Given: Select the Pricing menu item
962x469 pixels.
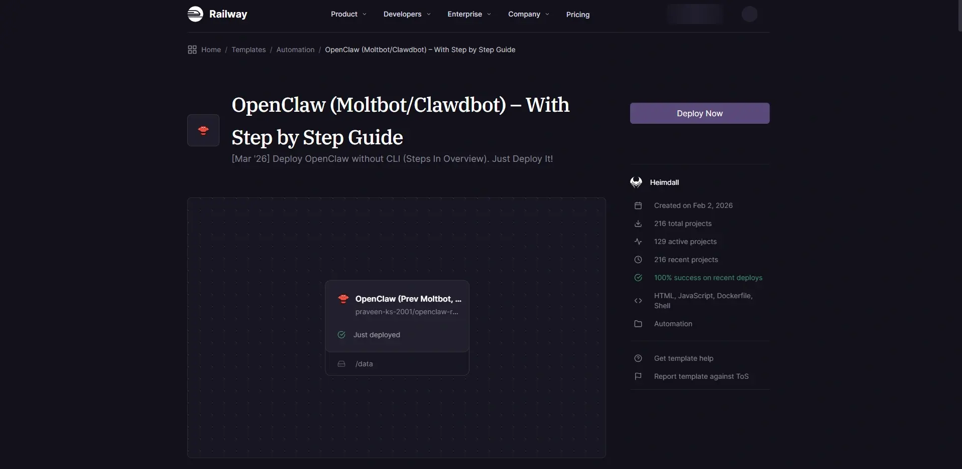Looking at the screenshot, I should (577, 14).
